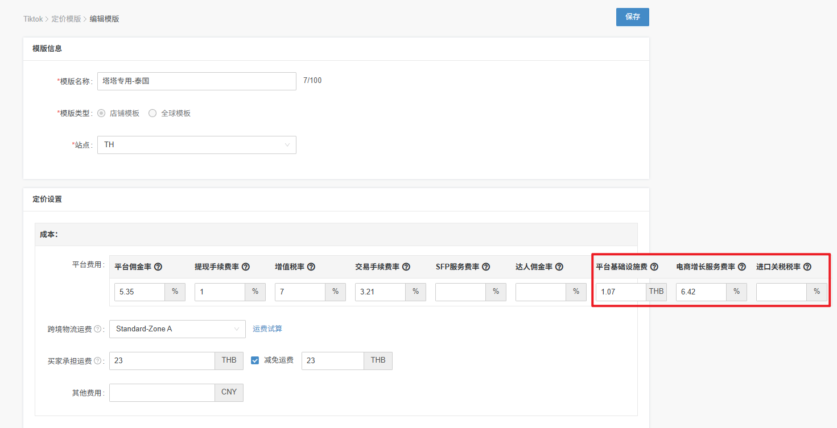Open the 运费试算 link
Screen dimensions: 837x428
pyautogui.click(x=267, y=329)
